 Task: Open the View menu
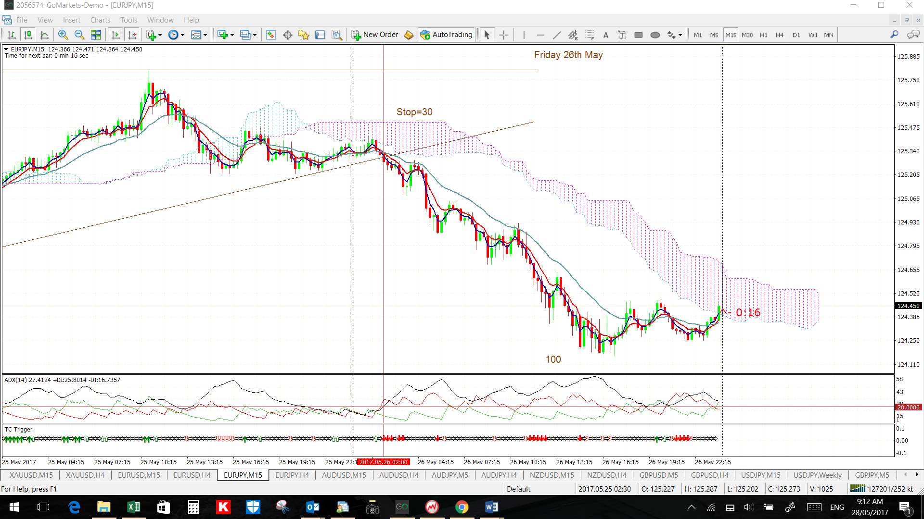click(x=45, y=20)
